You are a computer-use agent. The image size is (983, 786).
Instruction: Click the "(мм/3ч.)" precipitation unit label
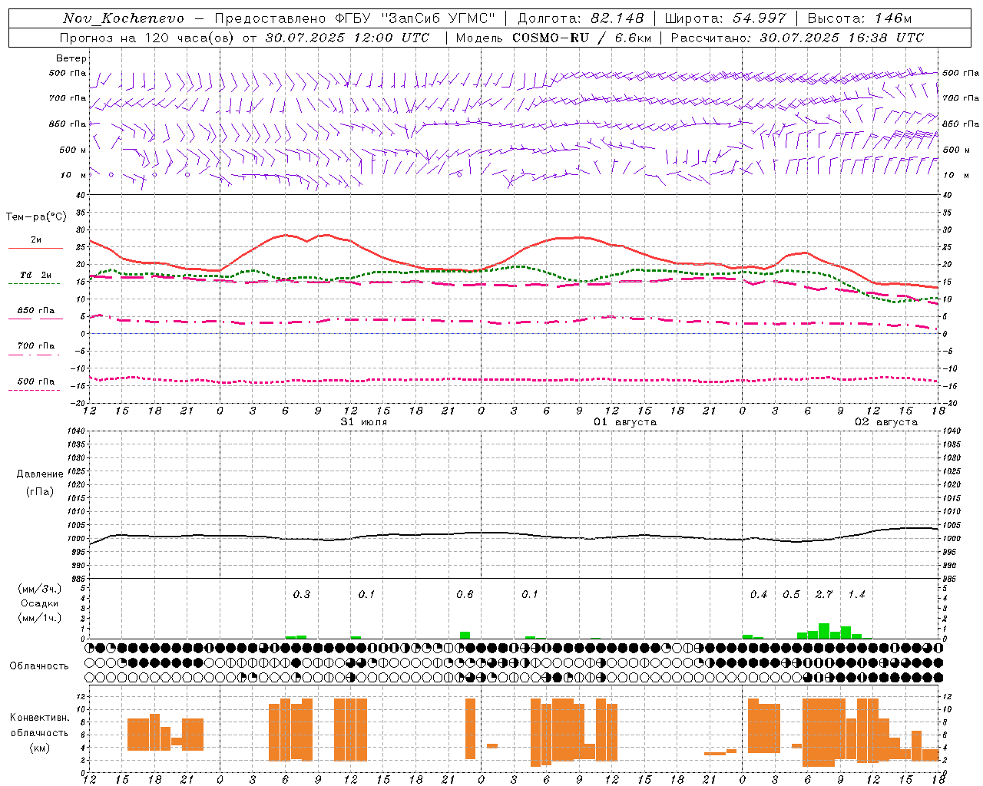(x=40, y=589)
